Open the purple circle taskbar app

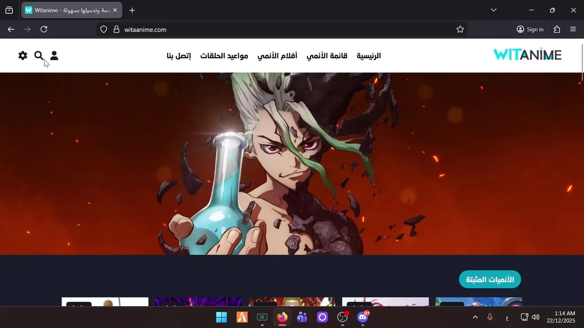[x=322, y=317]
